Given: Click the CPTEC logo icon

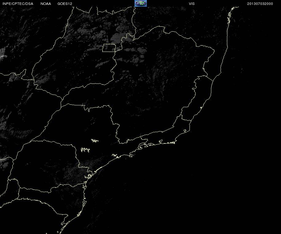Looking at the screenshot, I should (x=141, y=3).
